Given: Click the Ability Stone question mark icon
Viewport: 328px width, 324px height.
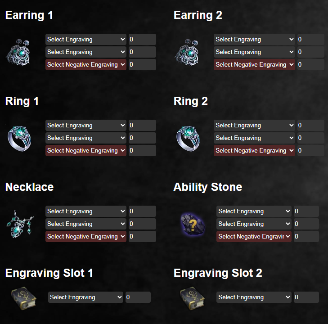Looking at the screenshot, I should tap(193, 225).
